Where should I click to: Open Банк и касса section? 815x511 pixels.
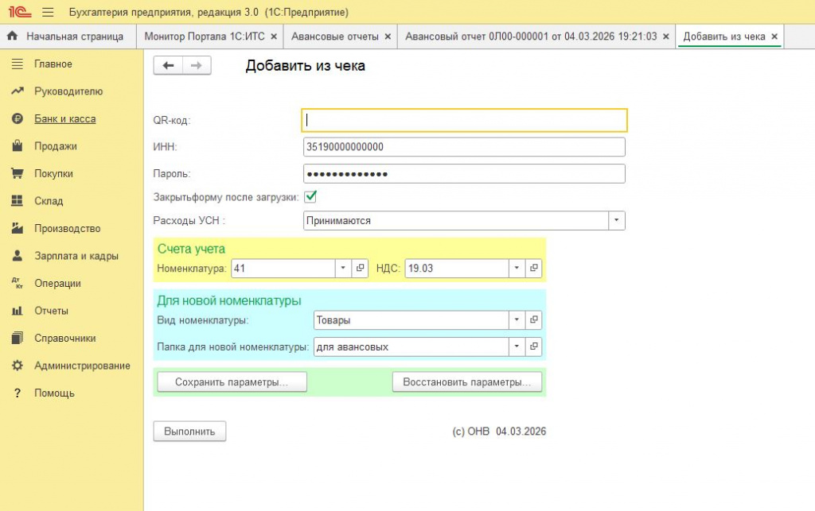coord(65,118)
